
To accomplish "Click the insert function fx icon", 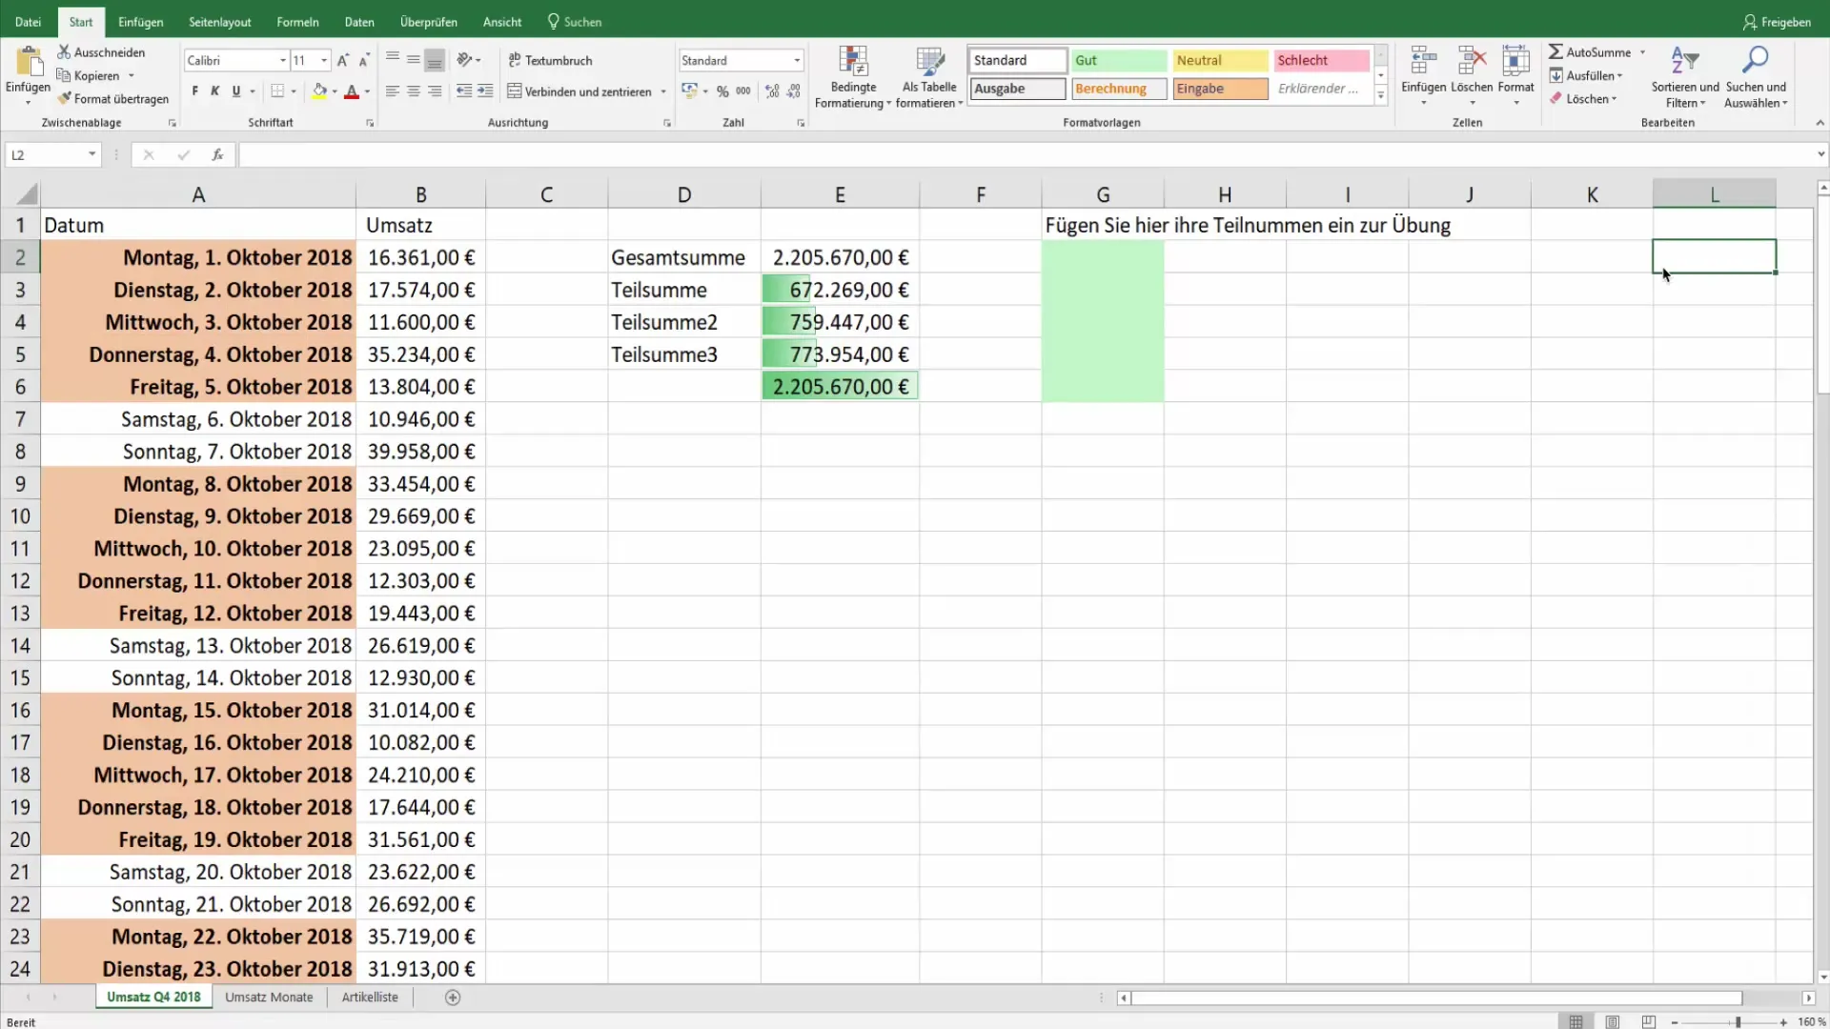I will (x=217, y=154).
